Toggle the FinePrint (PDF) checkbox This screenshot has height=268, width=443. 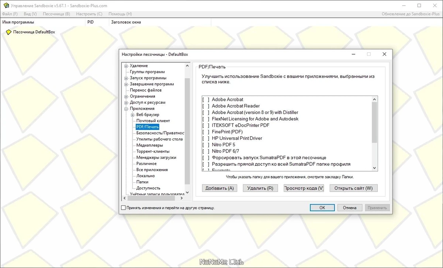(x=206, y=132)
